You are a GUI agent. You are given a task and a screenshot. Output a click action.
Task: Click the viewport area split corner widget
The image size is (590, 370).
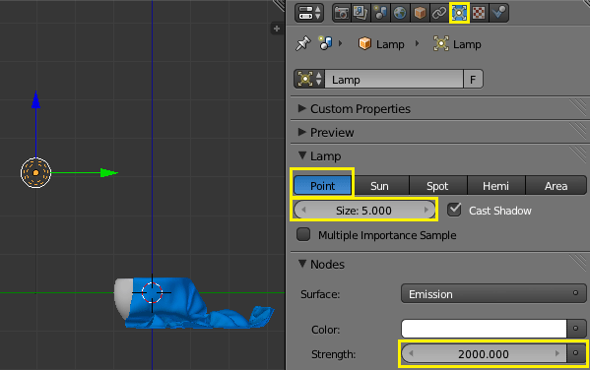coord(279,5)
